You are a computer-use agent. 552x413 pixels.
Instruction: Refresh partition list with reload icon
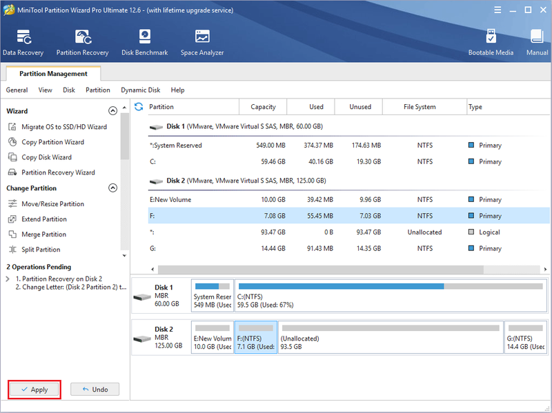click(x=139, y=107)
